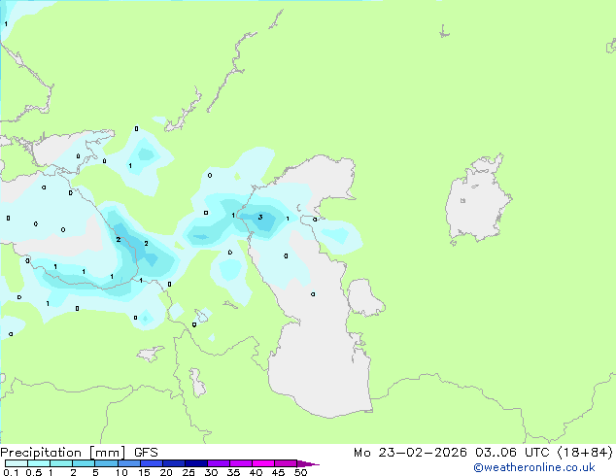Click the ©weatheronline.co.uk credit text

(x=534, y=467)
